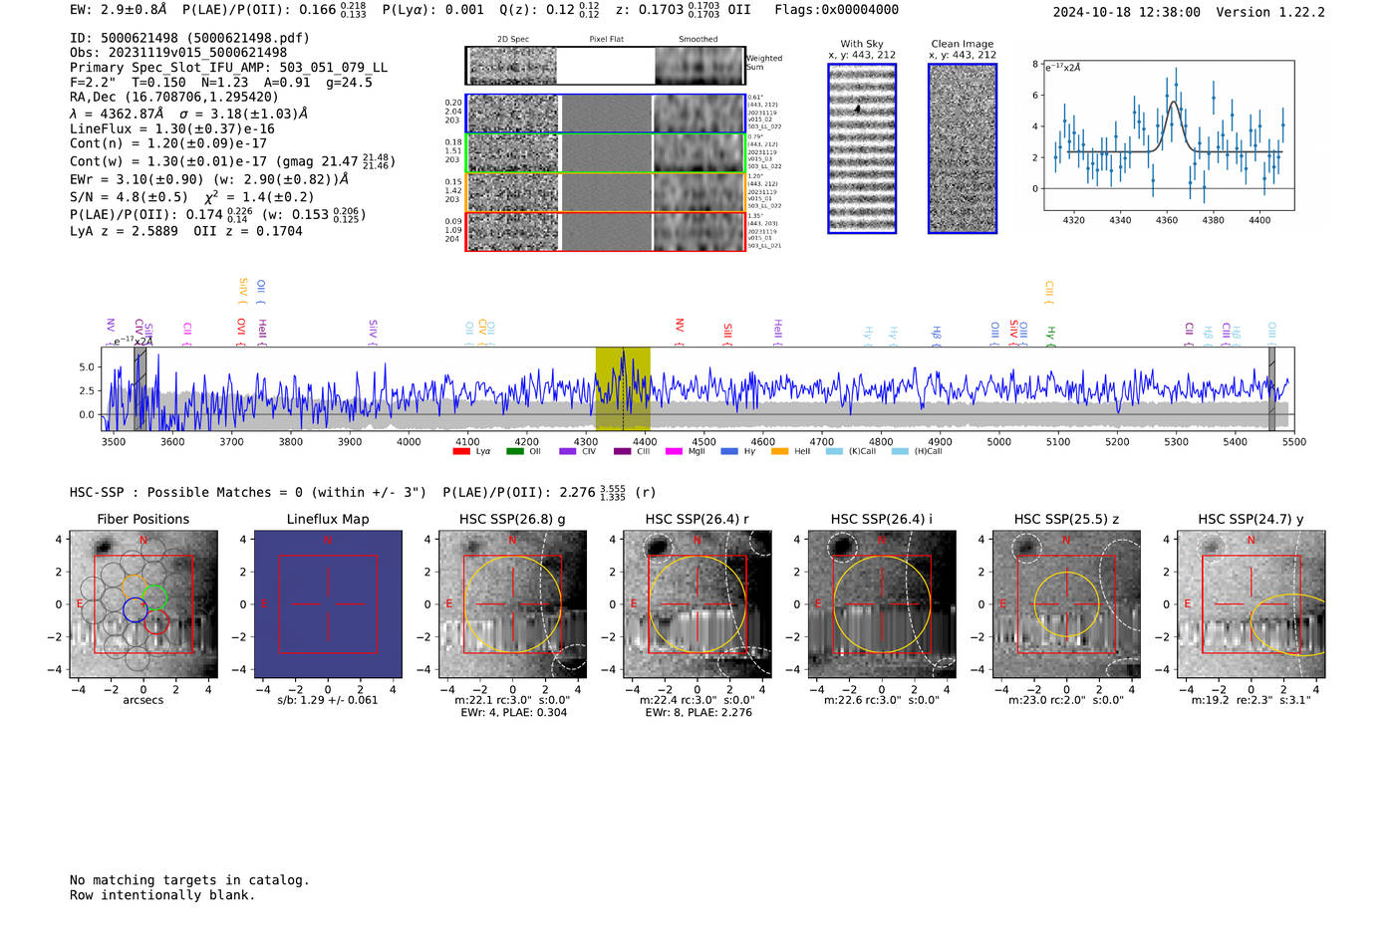The width and height of the screenshot is (1395, 949).
Task: Open the HSC SSP(26.8) g image
Action: (x=512, y=604)
